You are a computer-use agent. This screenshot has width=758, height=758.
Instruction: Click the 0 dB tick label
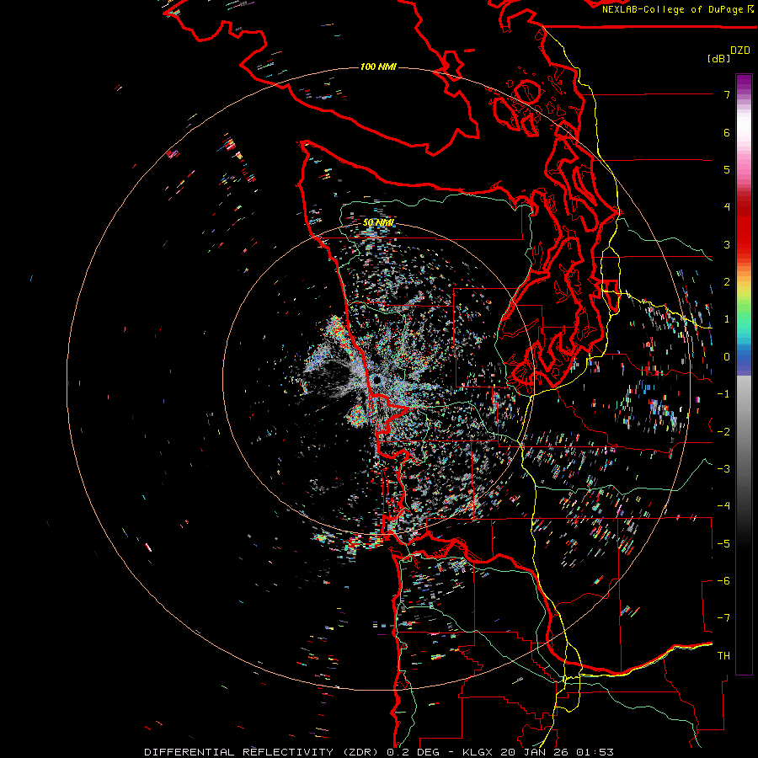tap(727, 357)
